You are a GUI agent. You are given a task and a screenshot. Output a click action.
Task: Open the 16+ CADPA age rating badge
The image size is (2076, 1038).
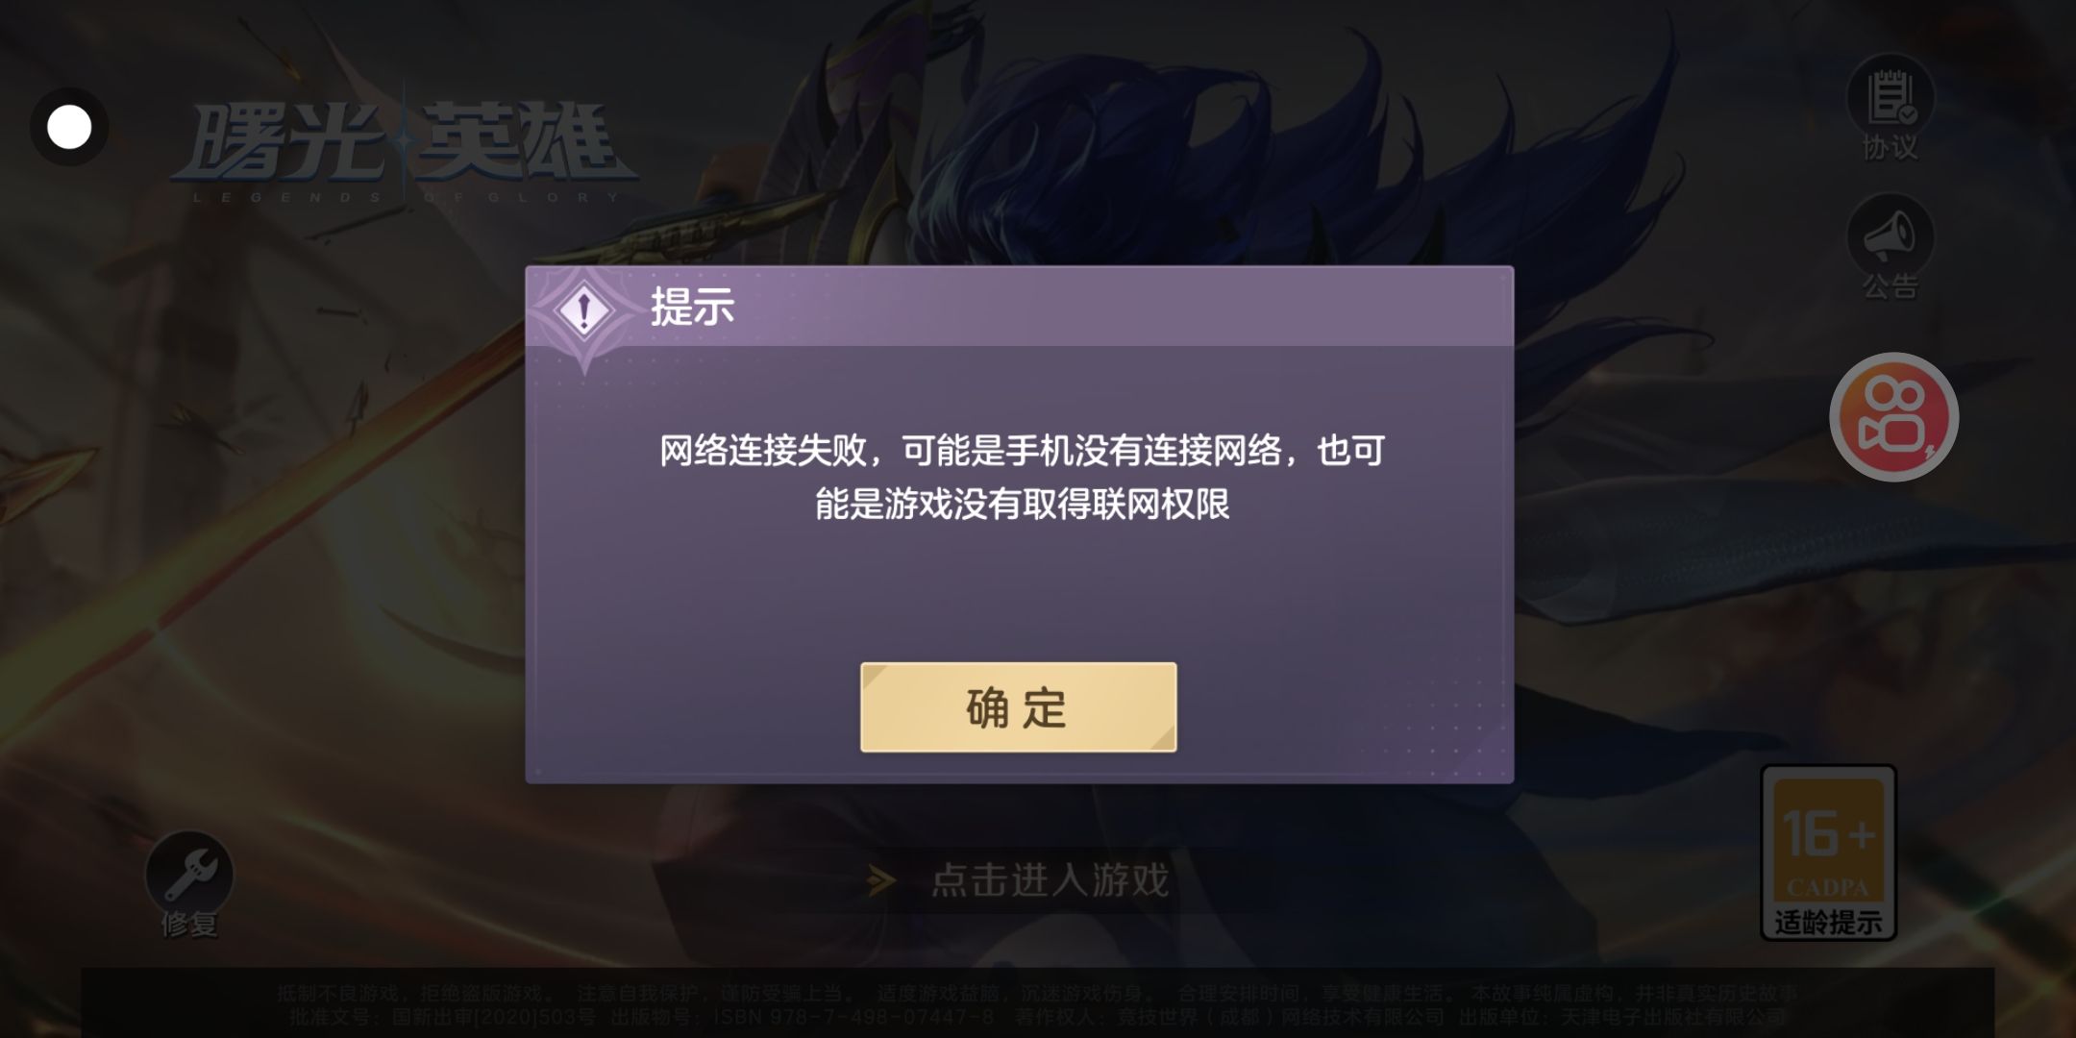click(1828, 852)
